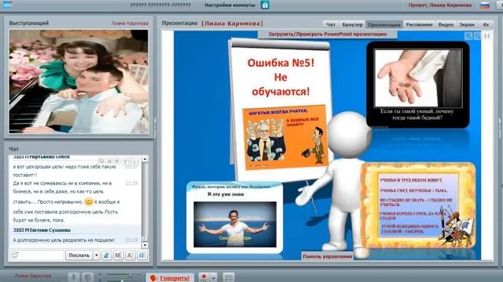Image resolution: width=503 pixels, height=282 pixels.
Task: Zoom in the presentation with the magnifier plus icon
Action: 468,36
